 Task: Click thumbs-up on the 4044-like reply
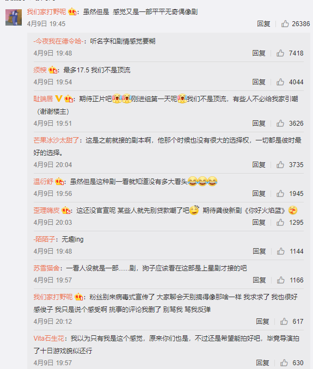pos(280,82)
